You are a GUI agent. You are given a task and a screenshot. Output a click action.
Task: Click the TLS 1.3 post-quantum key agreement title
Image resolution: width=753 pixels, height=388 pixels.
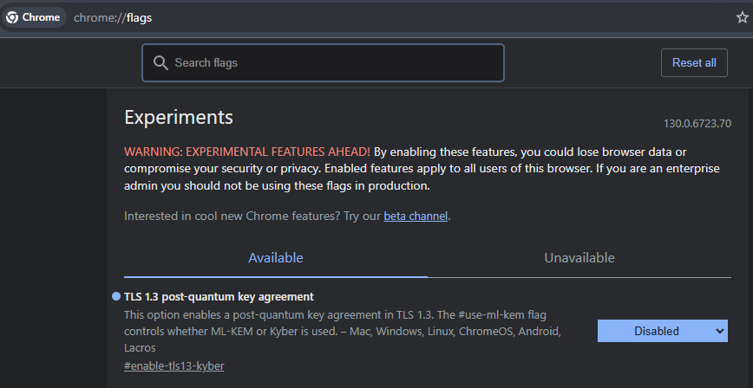(x=219, y=297)
